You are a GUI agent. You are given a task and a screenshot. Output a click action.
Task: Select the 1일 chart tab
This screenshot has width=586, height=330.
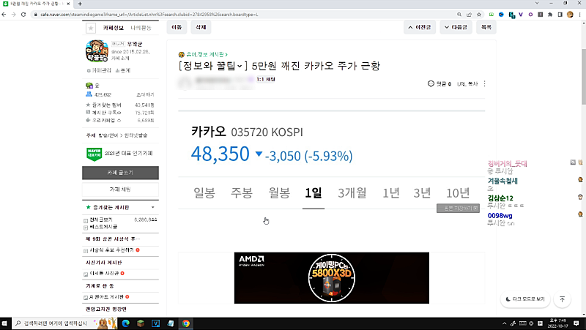pos(314,193)
